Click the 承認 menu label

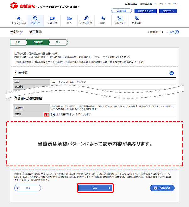(103, 23)
